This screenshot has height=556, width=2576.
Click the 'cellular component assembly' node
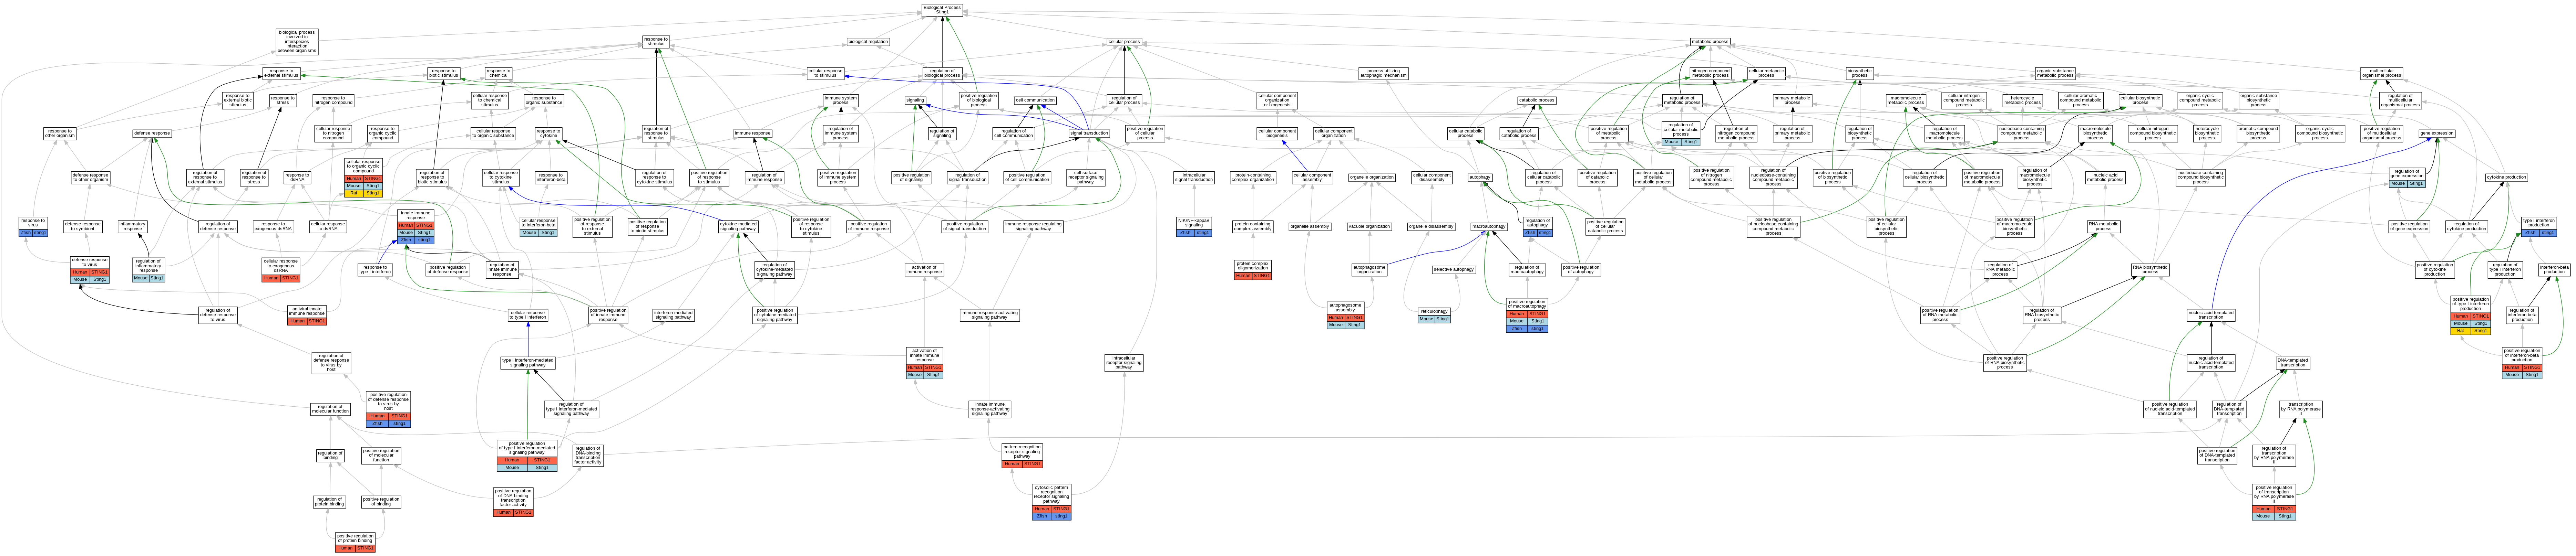pos(1312,178)
